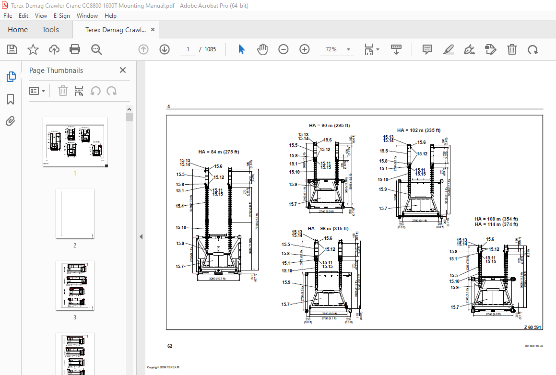Click the panel's print pages icon
Image resolution: width=556 pixels, height=375 pixels.
tap(79, 91)
